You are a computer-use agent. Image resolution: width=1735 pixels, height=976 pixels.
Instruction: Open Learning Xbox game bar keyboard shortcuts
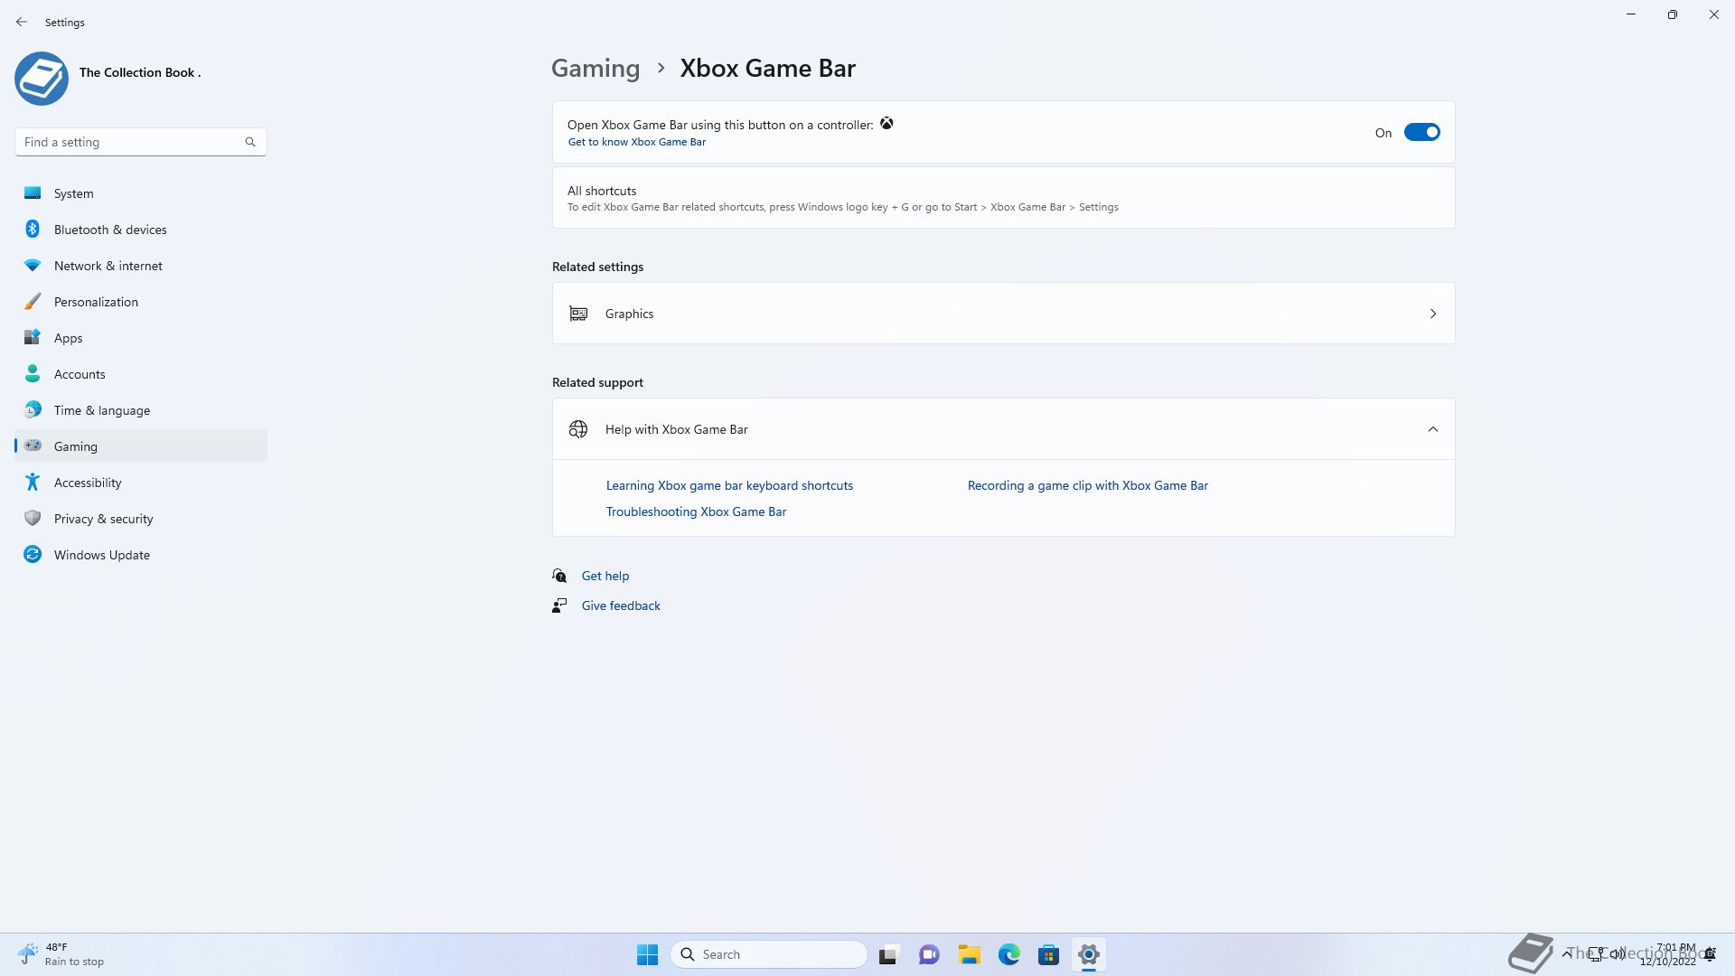(729, 485)
